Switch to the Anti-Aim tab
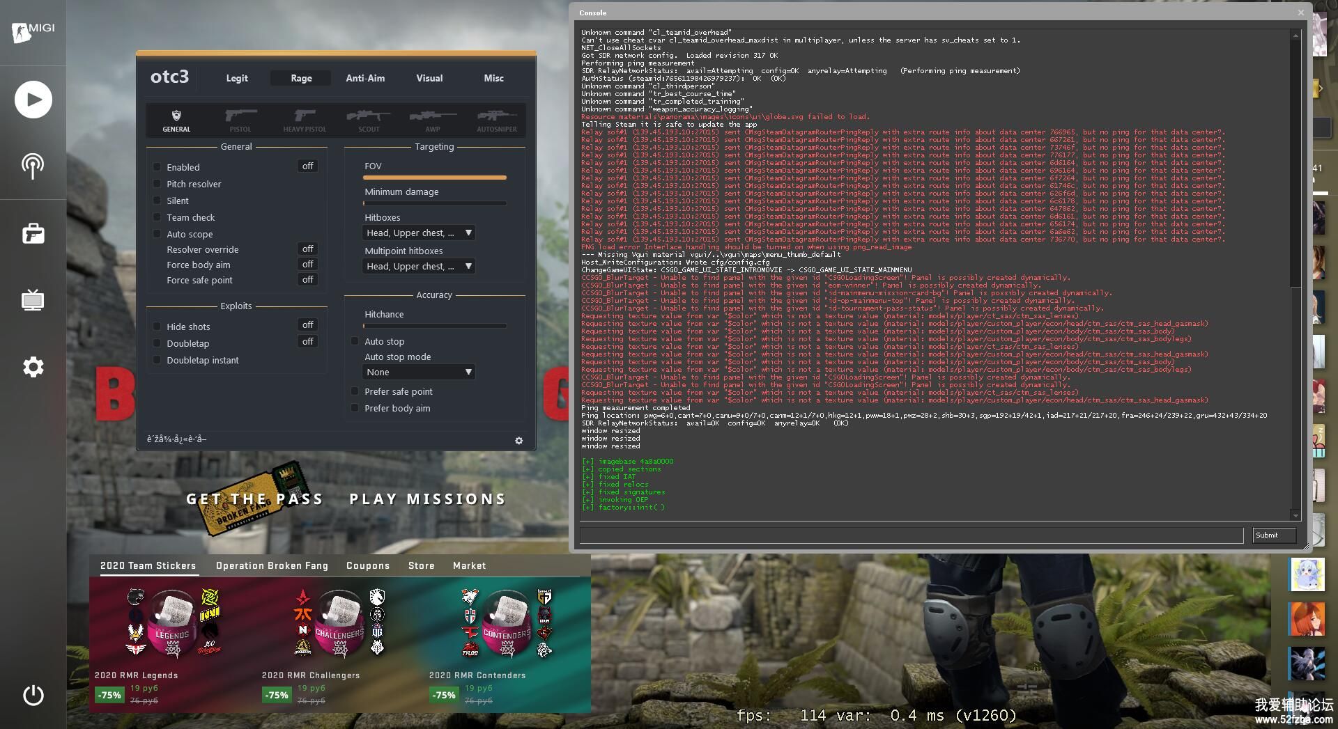 click(365, 78)
